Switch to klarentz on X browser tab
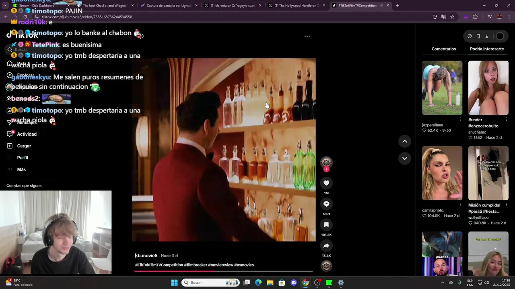515x289 pixels. tap(233, 6)
